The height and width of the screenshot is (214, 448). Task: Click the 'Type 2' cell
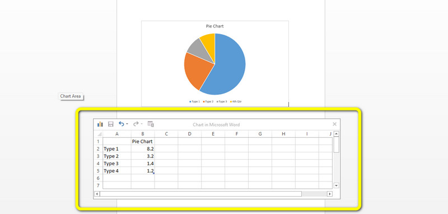(117, 156)
